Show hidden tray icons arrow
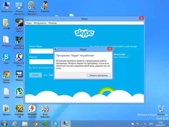169x127 pixels. point(129,124)
